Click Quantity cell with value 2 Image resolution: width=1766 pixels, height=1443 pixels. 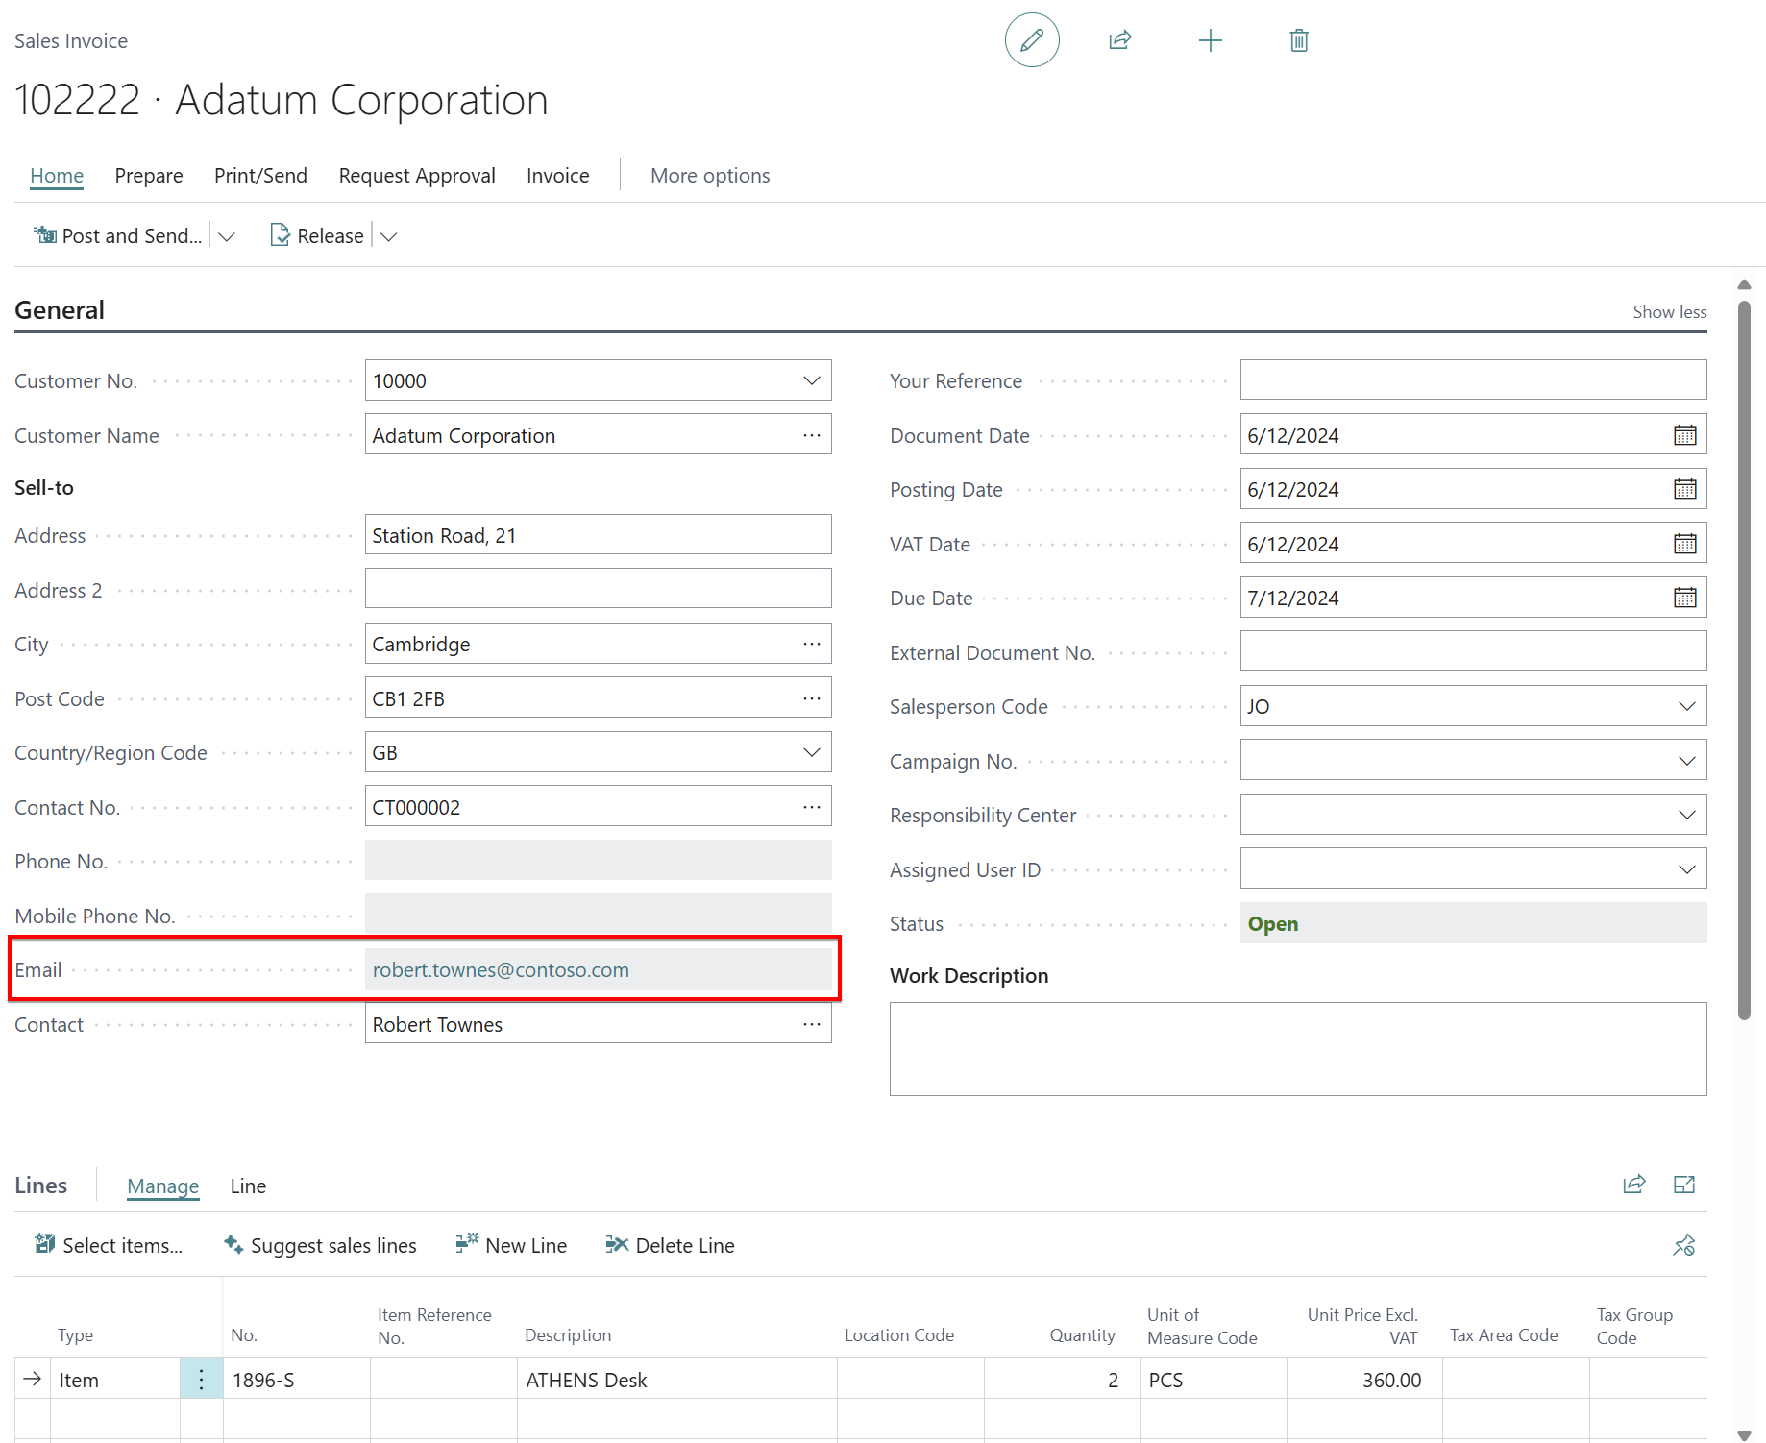pos(1061,1380)
